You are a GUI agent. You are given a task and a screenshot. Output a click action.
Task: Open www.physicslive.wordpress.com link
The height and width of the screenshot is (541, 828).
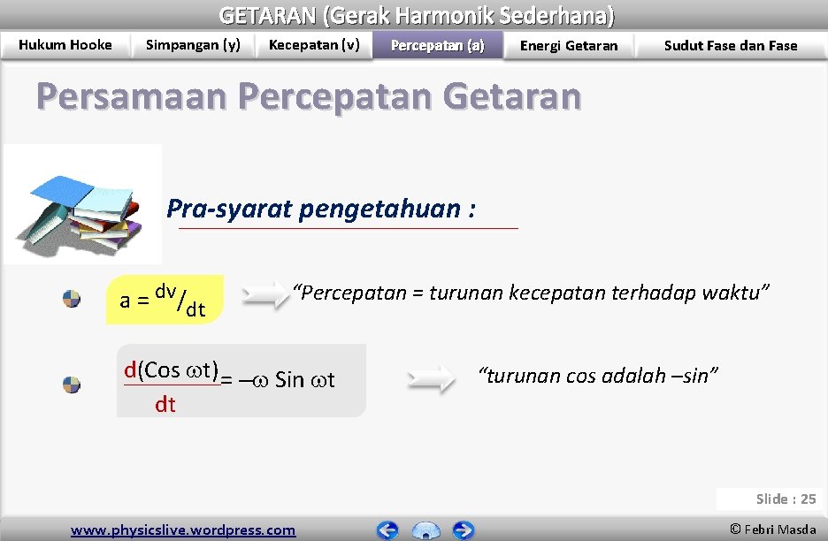pos(183,530)
